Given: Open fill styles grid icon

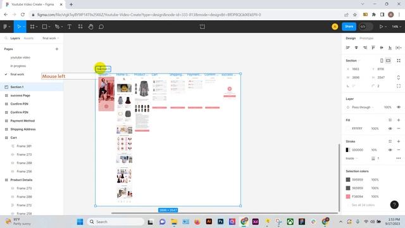Looking at the screenshot, I should (390, 120).
